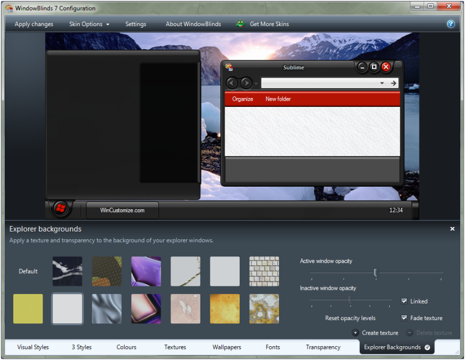Select the purple crystal texture thumbnail

[146, 271]
